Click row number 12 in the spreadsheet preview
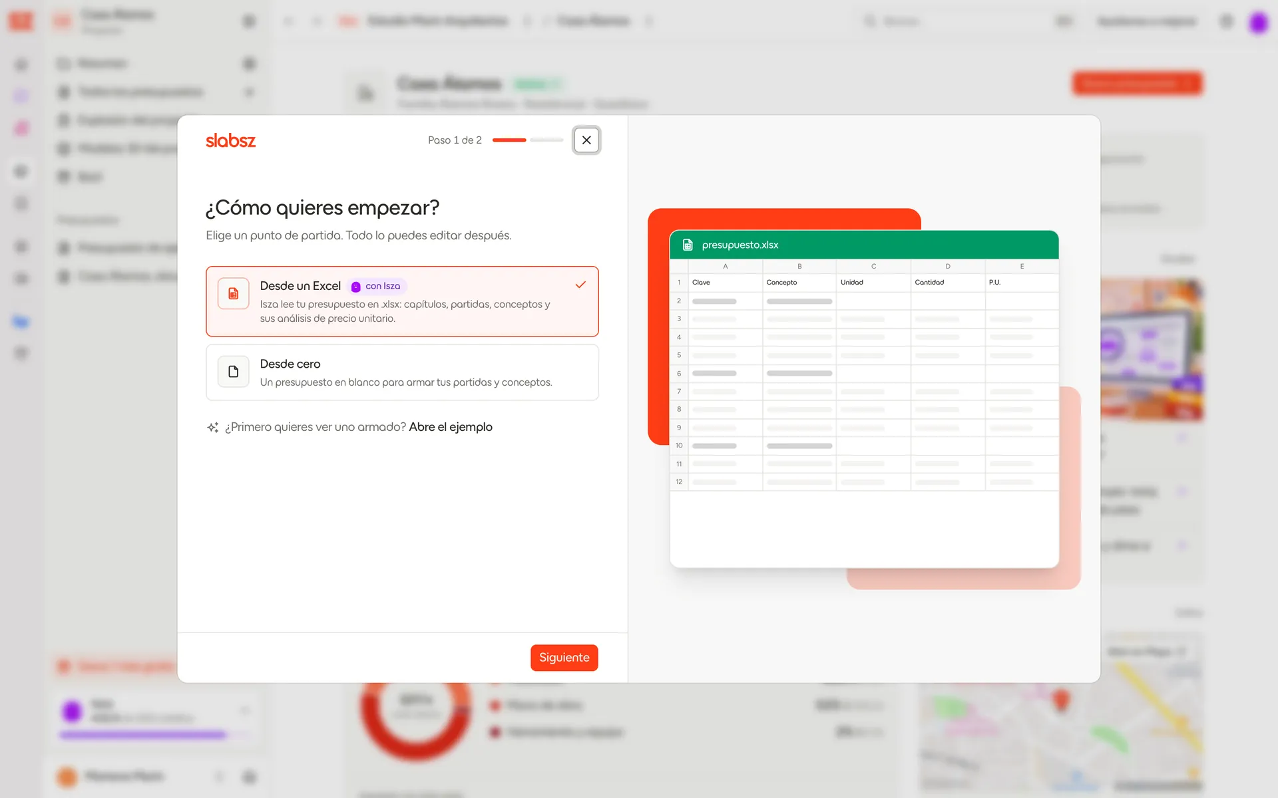Screen dimensions: 1278x798 coord(679,482)
